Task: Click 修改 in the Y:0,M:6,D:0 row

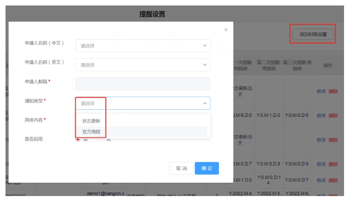Action: coord(321,115)
